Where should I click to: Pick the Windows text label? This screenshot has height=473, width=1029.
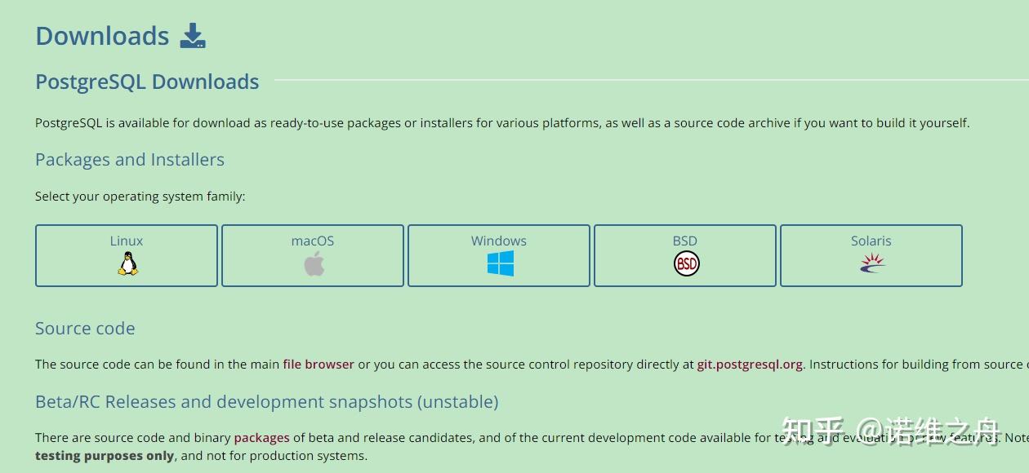[x=499, y=241]
